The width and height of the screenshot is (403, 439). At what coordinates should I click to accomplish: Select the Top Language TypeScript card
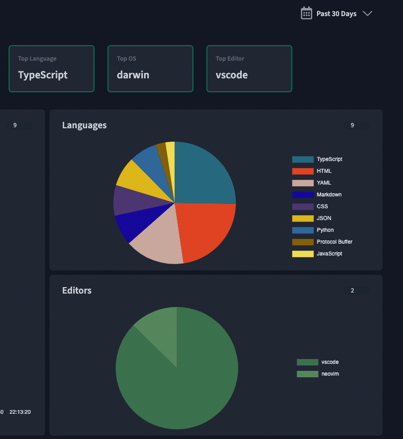(x=52, y=69)
